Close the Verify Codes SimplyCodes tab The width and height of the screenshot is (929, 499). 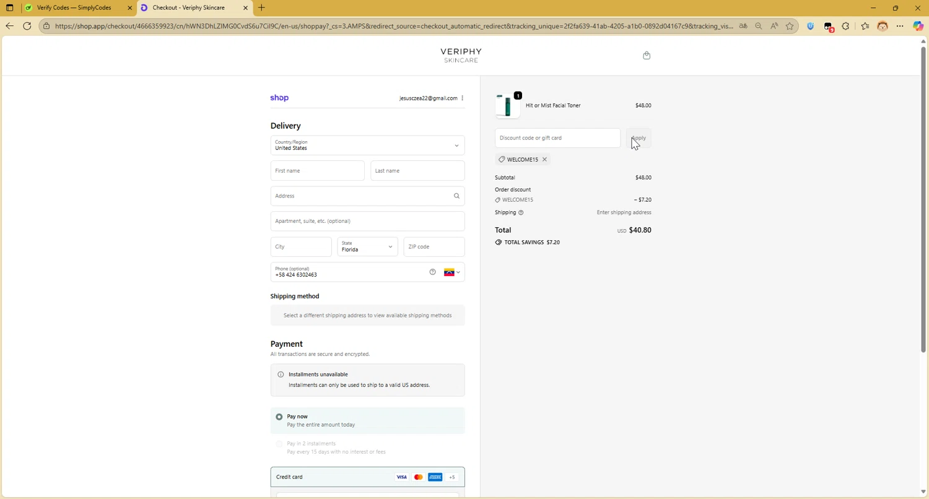point(129,8)
